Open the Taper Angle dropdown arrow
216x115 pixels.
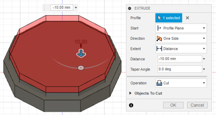point(204,69)
